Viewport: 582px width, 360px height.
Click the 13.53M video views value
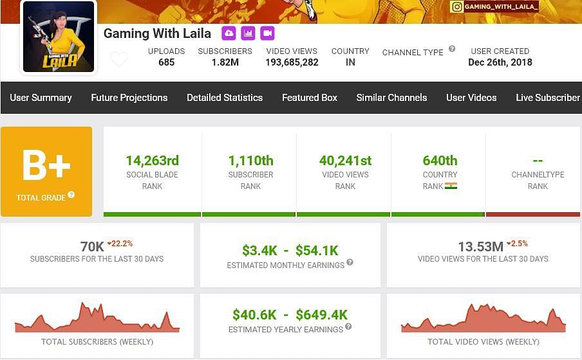coord(481,247)
